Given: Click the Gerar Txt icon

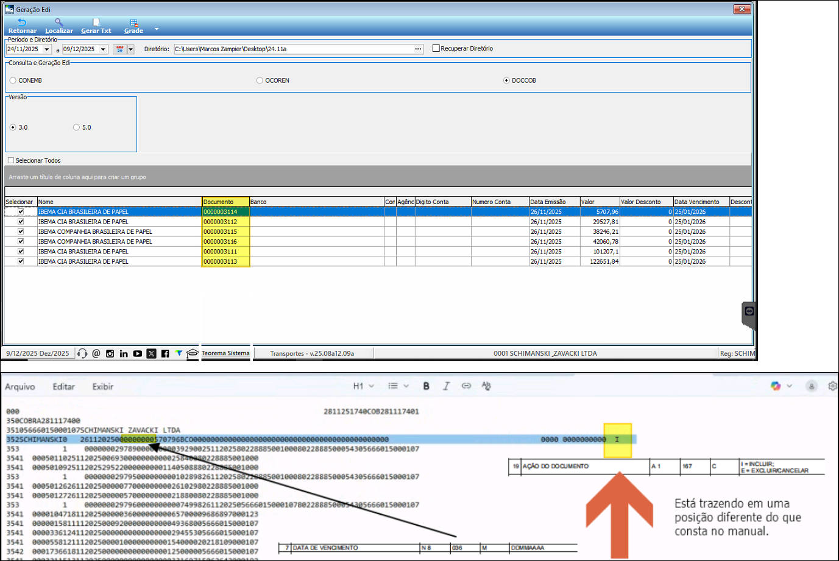Looking at the screenshot, I should coord(96,23).
